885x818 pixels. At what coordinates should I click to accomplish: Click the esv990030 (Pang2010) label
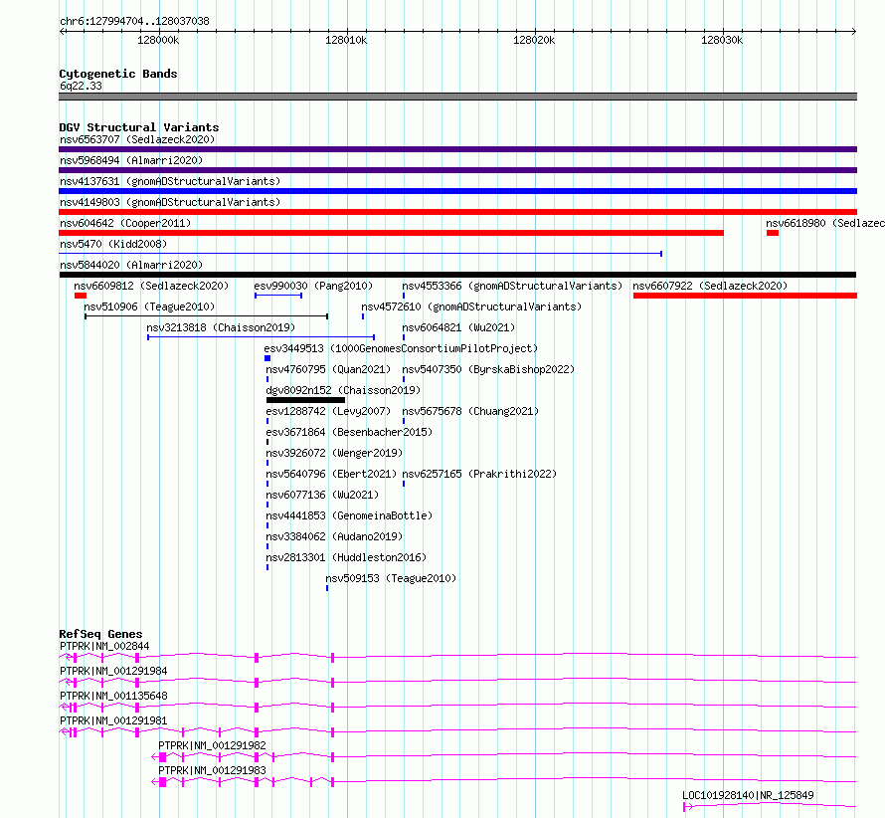pyautogui.click(x=313, y=286)
